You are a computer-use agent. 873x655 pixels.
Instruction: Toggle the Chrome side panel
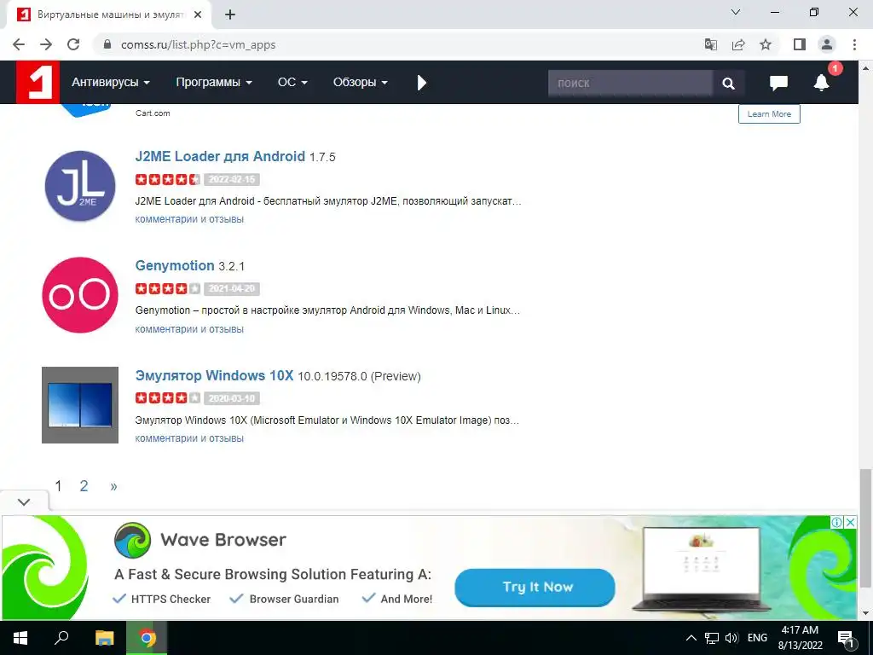(800, 44)
